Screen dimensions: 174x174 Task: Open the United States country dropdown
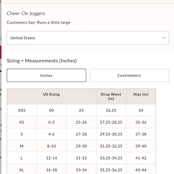[88, 38]
